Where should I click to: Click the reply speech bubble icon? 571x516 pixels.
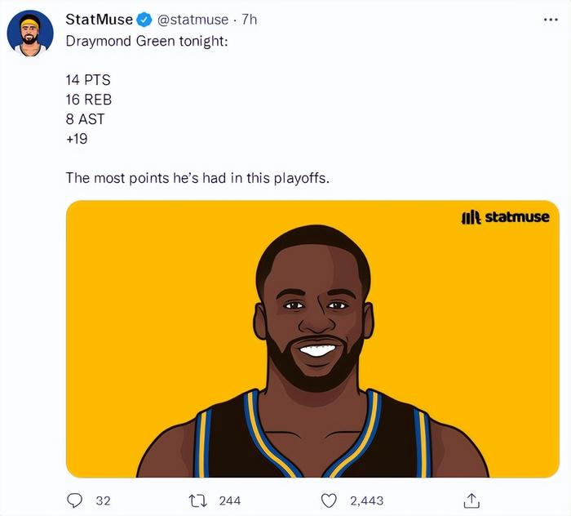click(75, 500)
